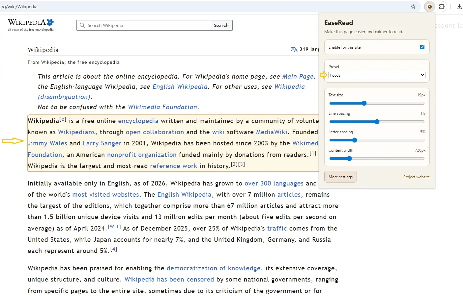Open More settings in EaseRead
This screenshot has height=296, width=463.
pyautogui.click(x=340, y=177)
